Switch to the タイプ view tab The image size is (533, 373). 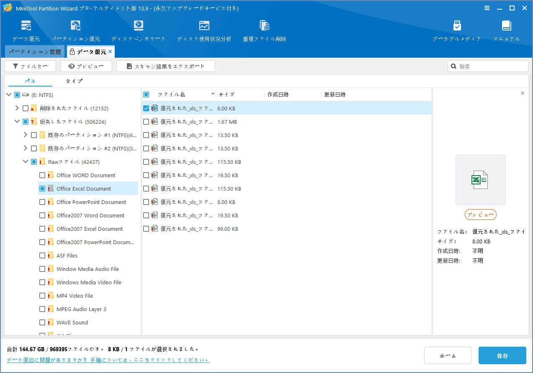point(74,81)
